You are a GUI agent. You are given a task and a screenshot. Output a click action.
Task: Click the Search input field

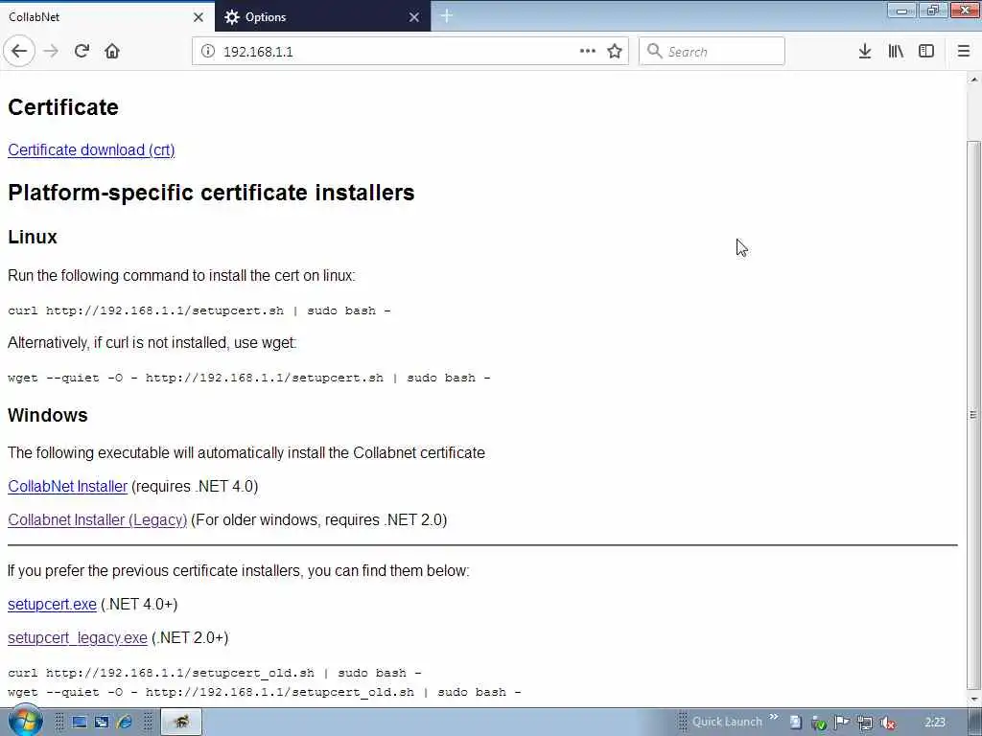coord(712,52)
